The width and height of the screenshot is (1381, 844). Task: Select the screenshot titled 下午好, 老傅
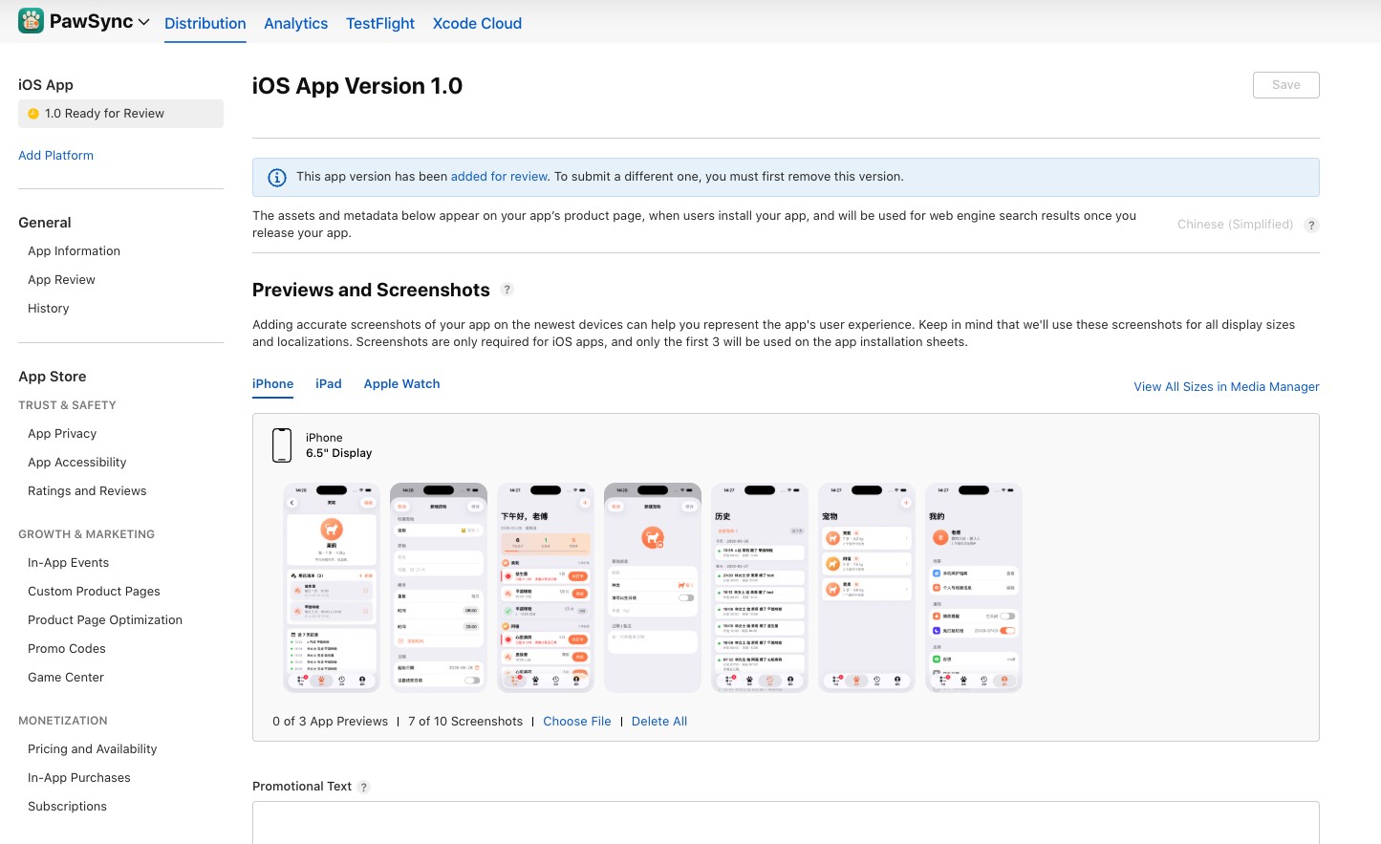tap(546, 588)
